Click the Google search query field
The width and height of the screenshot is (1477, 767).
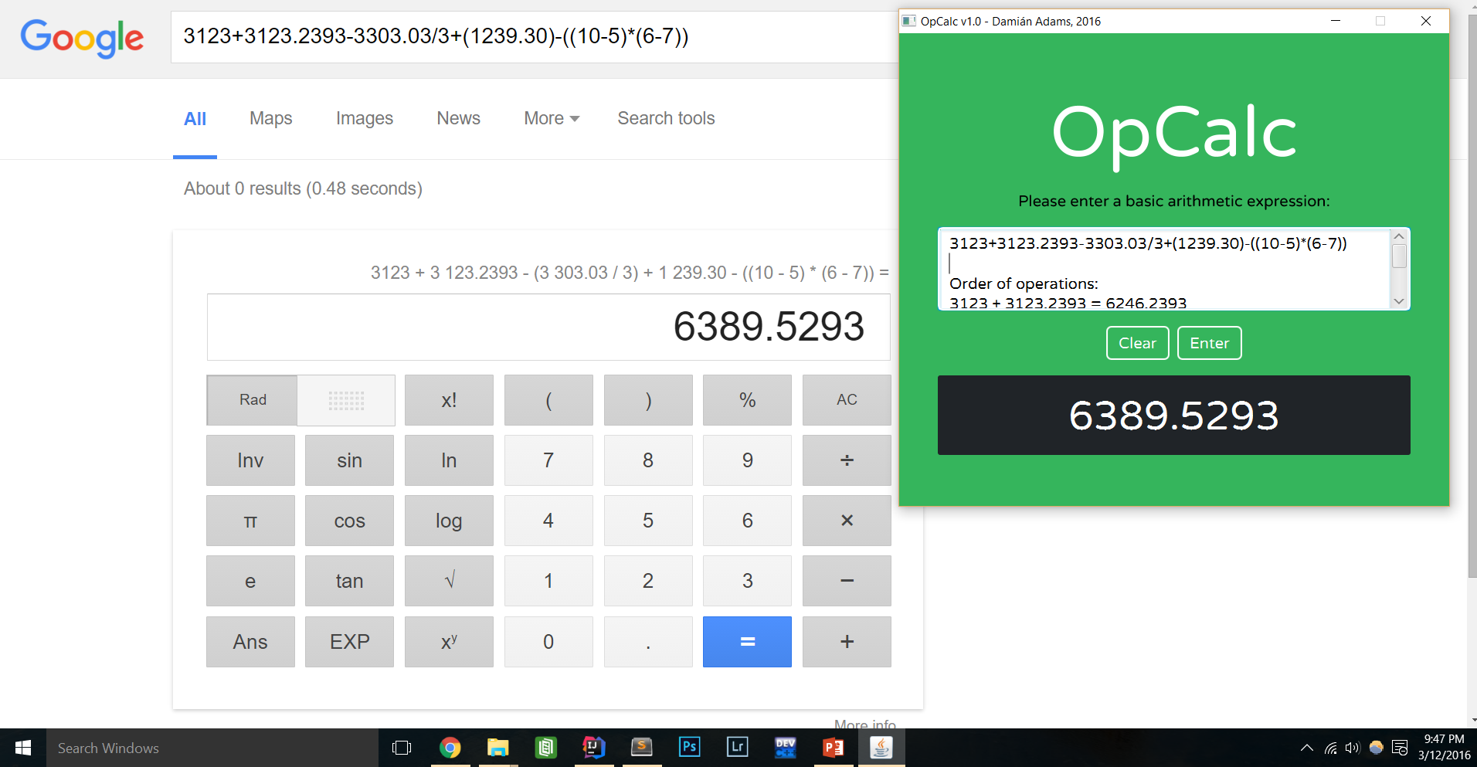533,36
